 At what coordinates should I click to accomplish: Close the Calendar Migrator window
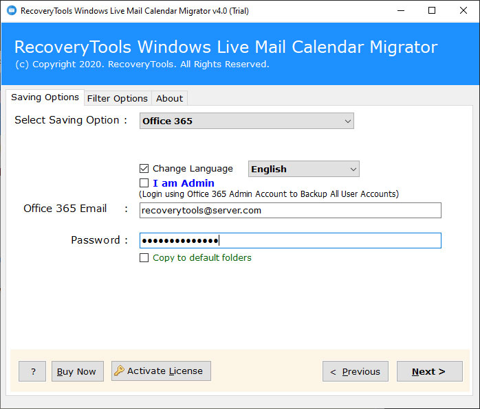(463, 11)
